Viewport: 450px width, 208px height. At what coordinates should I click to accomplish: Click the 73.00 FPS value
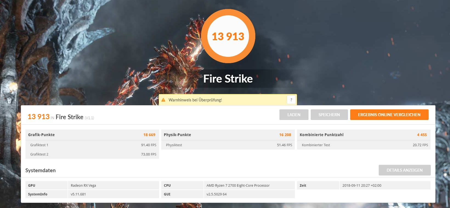pos(149,154)
